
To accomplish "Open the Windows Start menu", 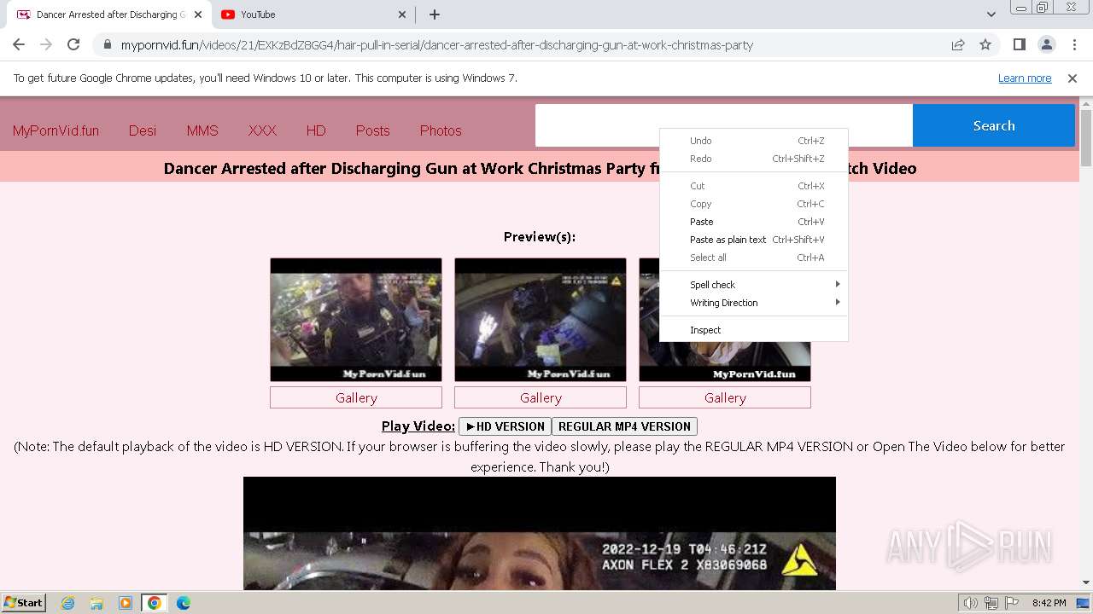I will point(24,602).
